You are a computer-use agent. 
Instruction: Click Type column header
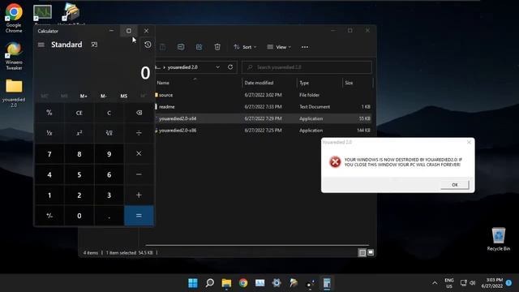click(304, 83)
